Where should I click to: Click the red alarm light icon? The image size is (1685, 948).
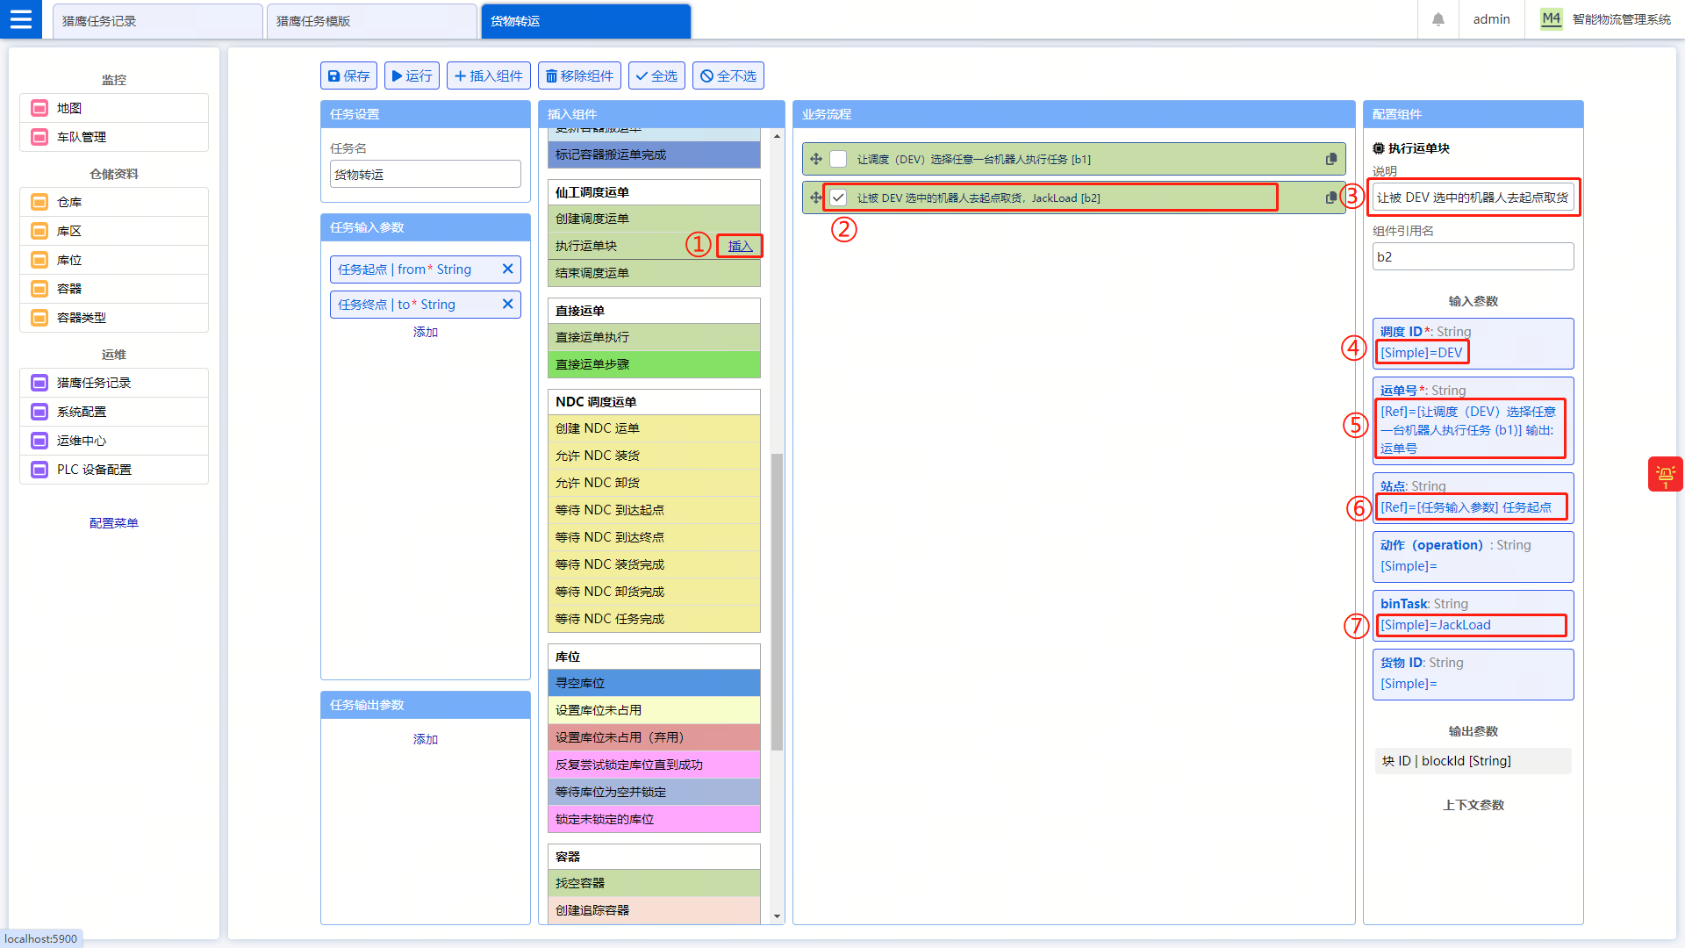coord(1665,475)
